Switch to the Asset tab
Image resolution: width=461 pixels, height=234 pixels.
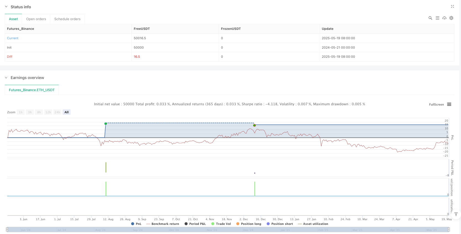click(13, 19)
